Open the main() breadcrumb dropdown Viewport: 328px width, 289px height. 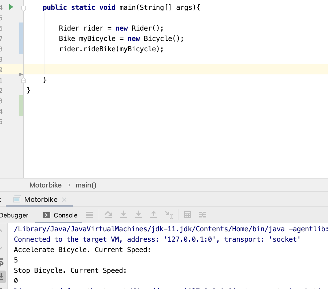(x=86, y=185)
